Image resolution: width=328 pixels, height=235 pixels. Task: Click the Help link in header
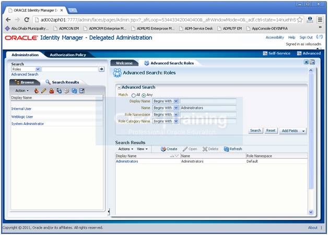pyautogui.click(x=291, y=38)
